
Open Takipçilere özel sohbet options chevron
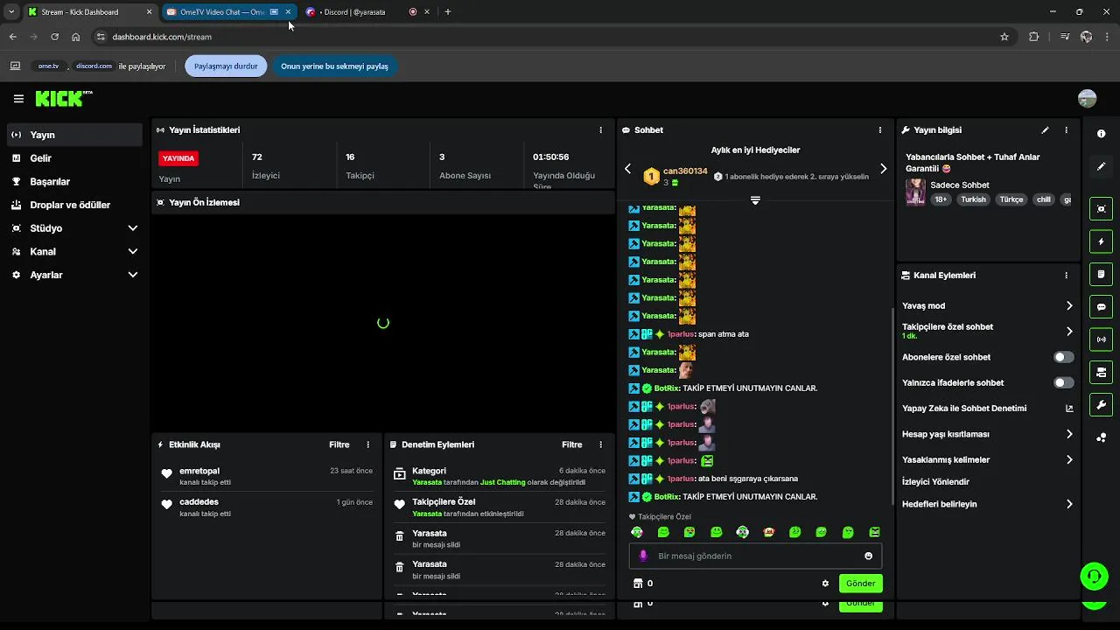pos(1068,332)
